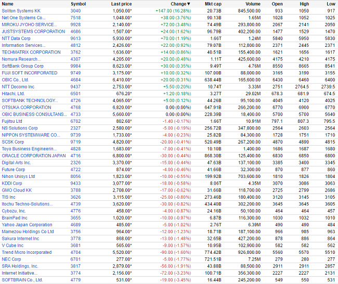Open Mamezou Holdings Co Ltd link
Viewport: 338px width, 284px height.
pyautogui.click(x=28, y=231)
